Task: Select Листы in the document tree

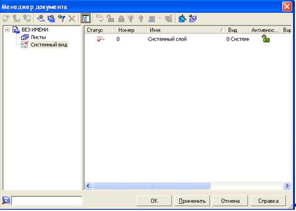Action: click(x=38, y=37)
